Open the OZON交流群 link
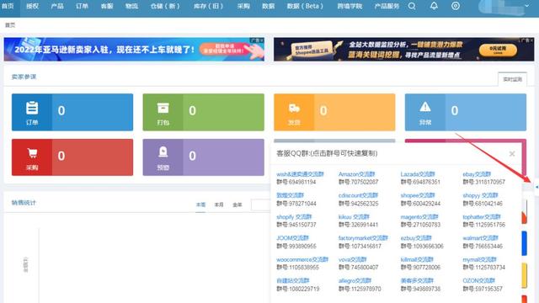This screenshot has width=539, height=303. pyautogui.click(x=479, y=280)
